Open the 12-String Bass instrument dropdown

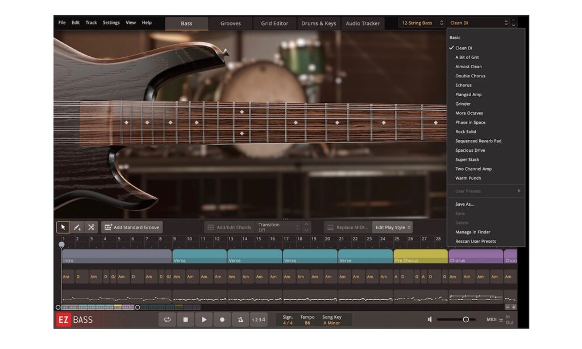coord(422,23)
